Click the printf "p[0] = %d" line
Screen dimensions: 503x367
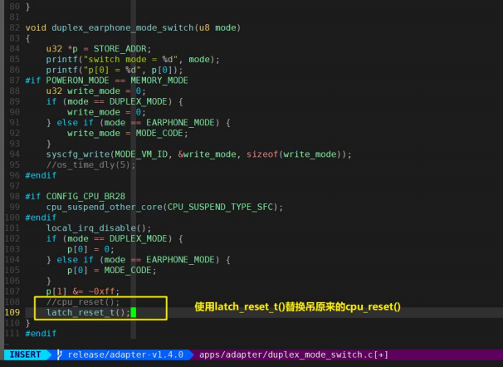(x=115, y=70)
